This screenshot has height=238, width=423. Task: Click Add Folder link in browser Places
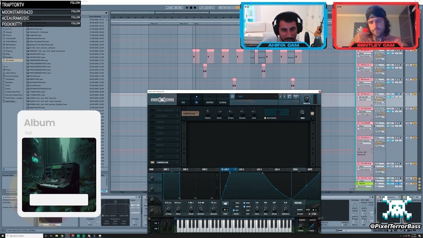11,101
